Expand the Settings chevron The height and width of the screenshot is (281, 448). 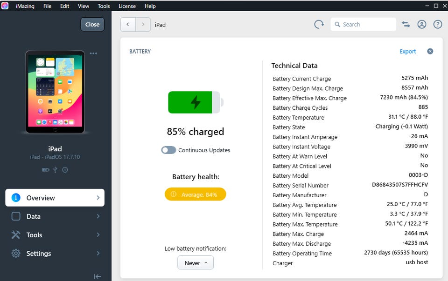98,254
